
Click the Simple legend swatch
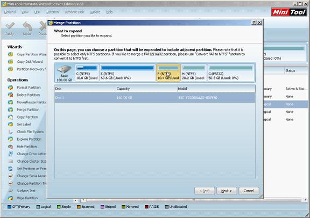tap(59, 207)
